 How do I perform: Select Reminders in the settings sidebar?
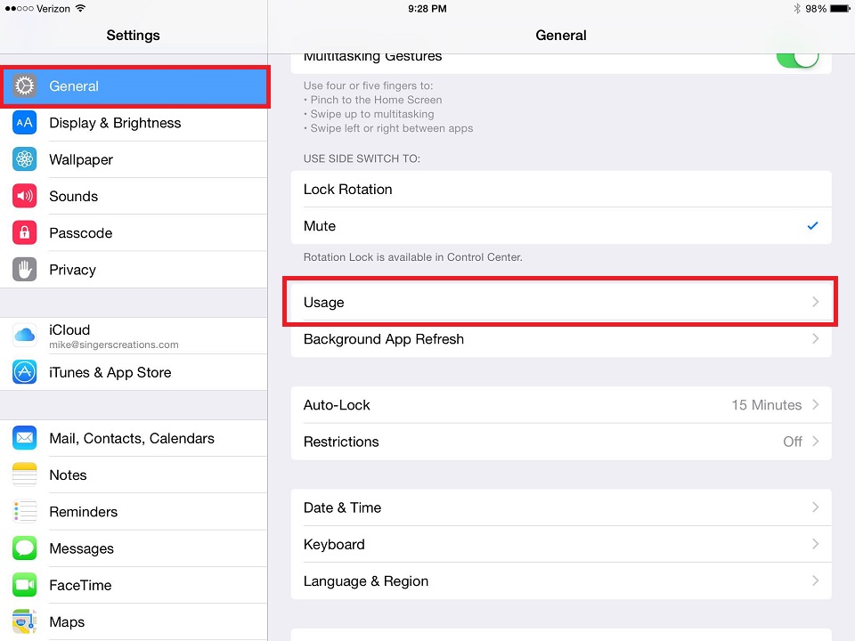click(x=134, y=512)
